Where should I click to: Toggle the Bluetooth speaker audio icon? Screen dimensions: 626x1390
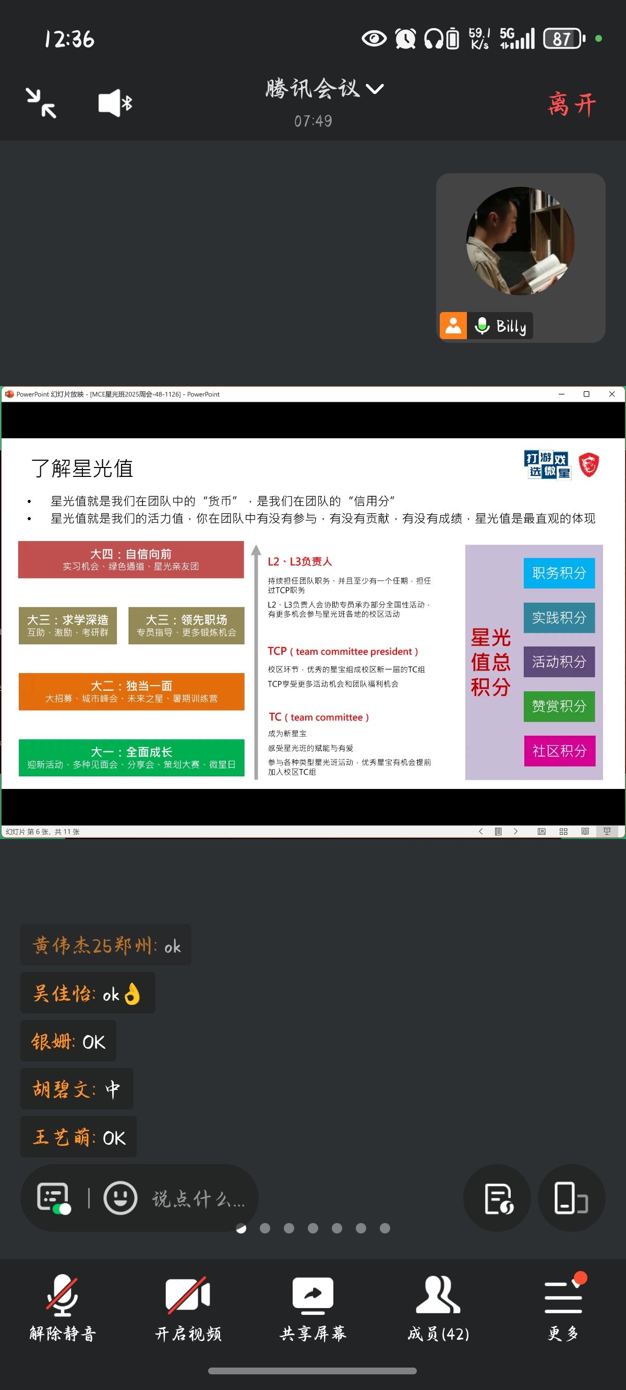[x=115, y=102]
